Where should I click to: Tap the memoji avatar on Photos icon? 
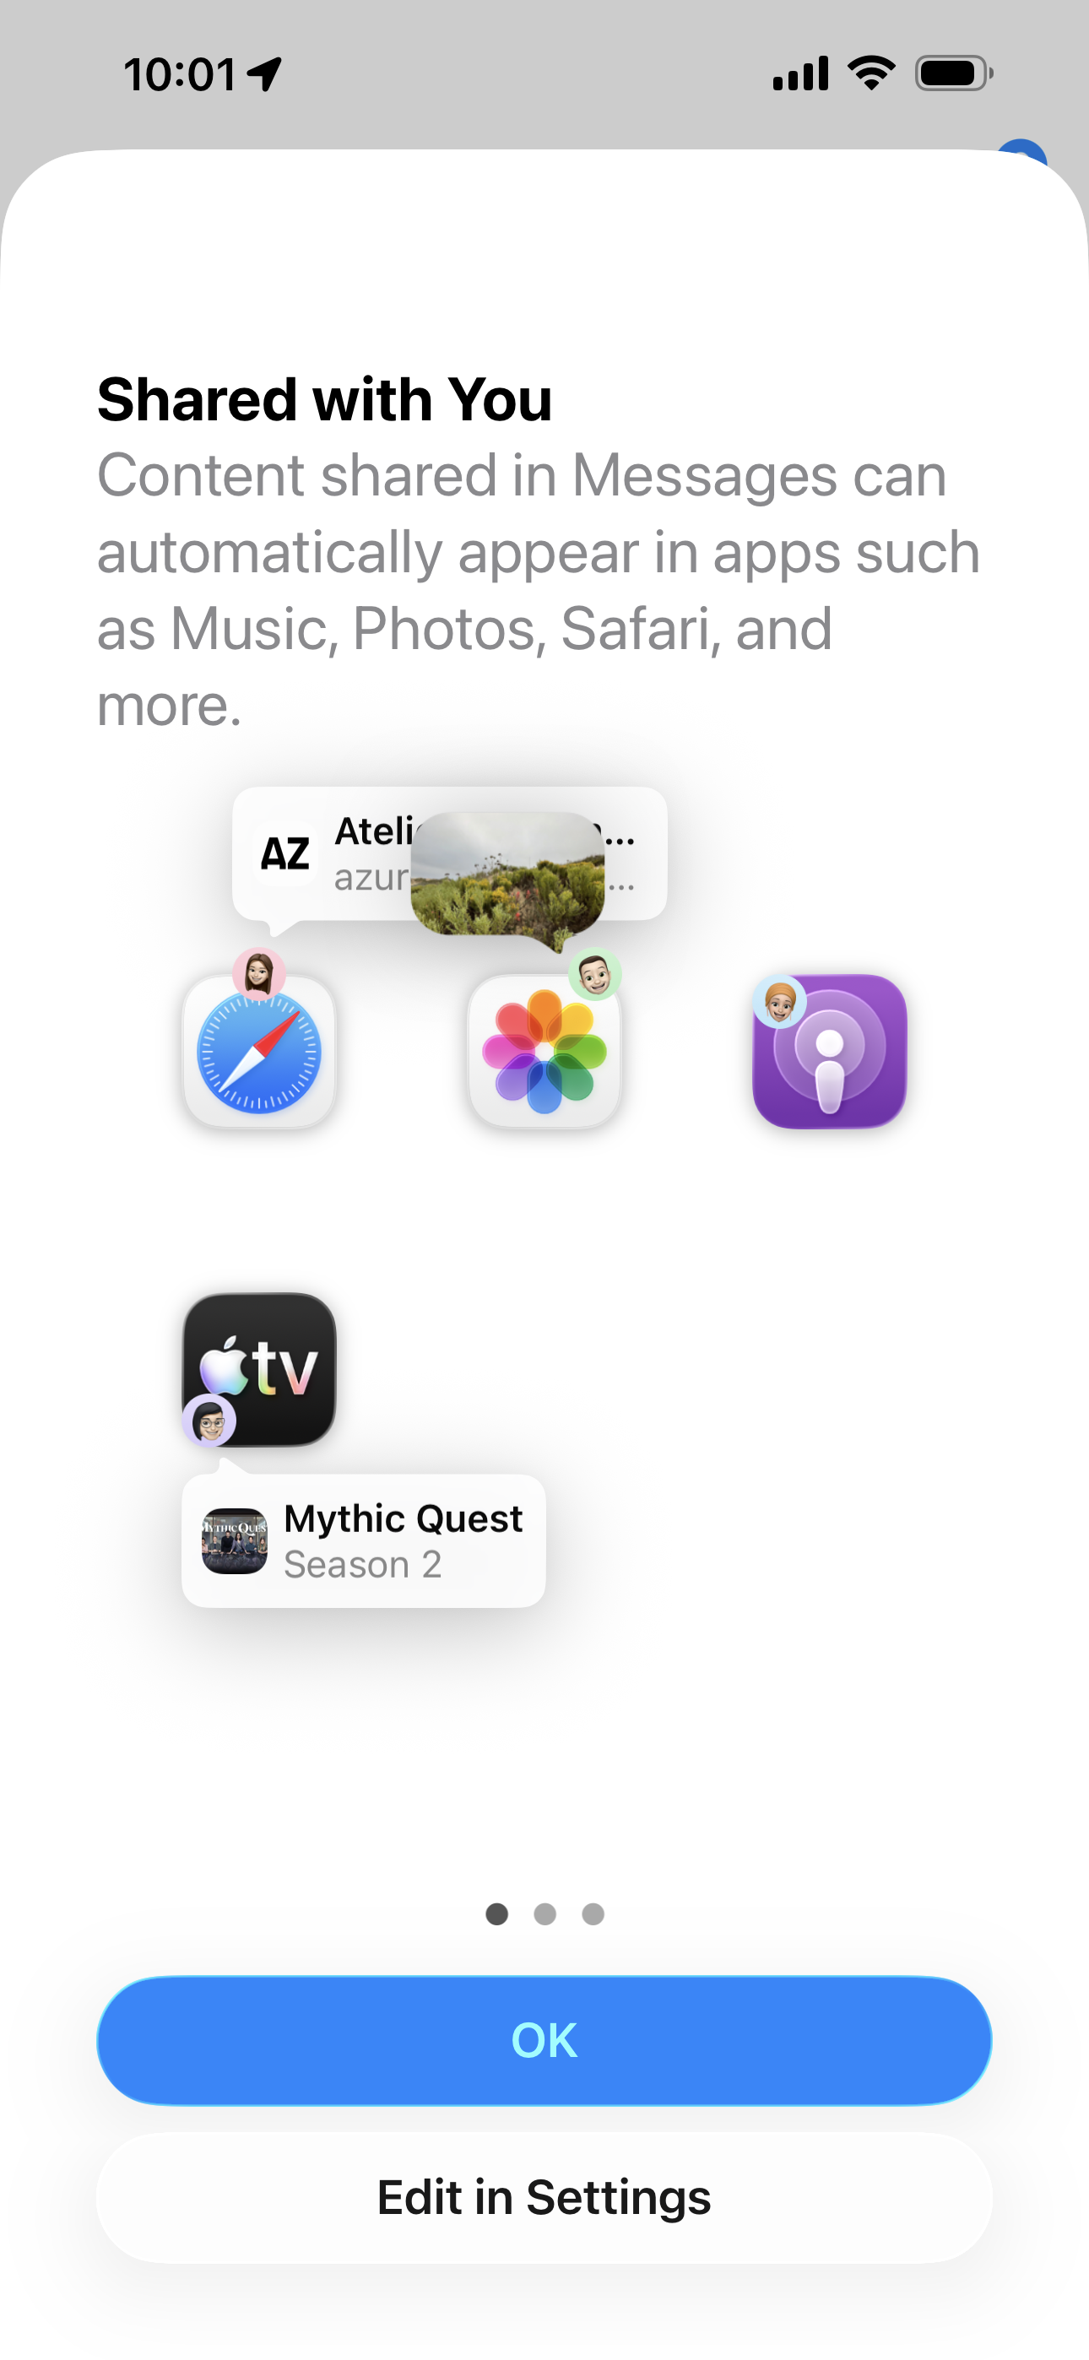click(595, 974)
